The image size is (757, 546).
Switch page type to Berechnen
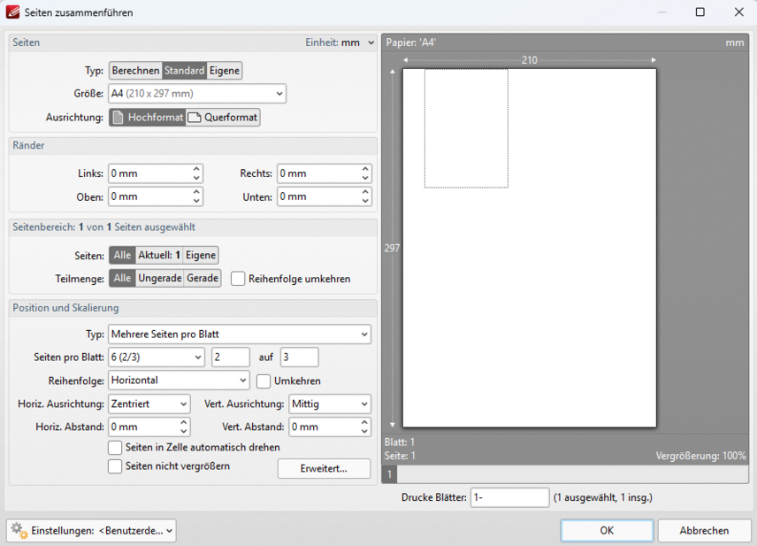click(135, 71)
